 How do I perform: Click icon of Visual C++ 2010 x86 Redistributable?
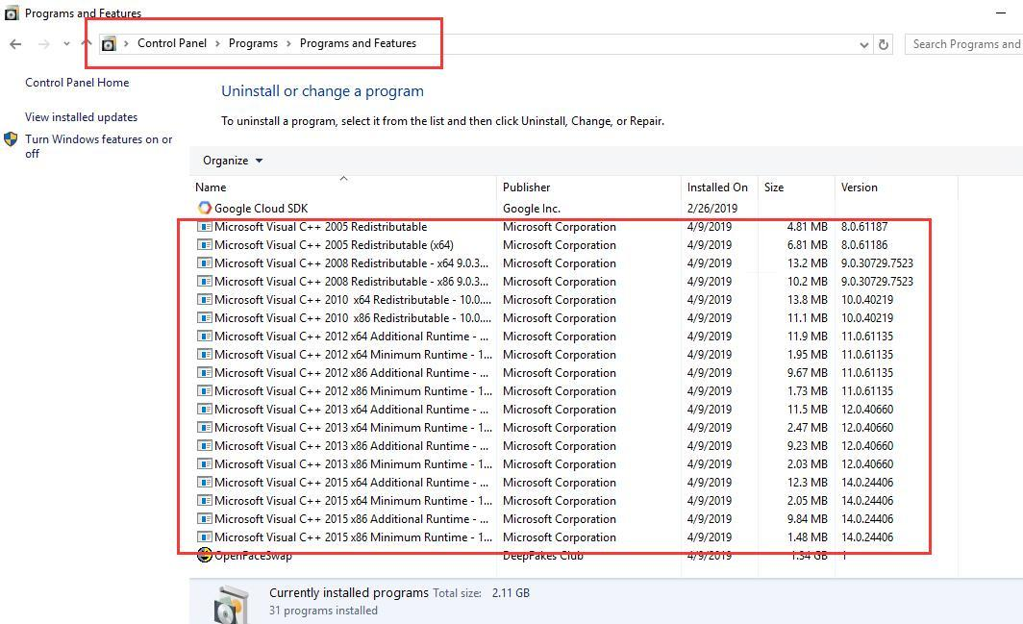pos(204,318)
